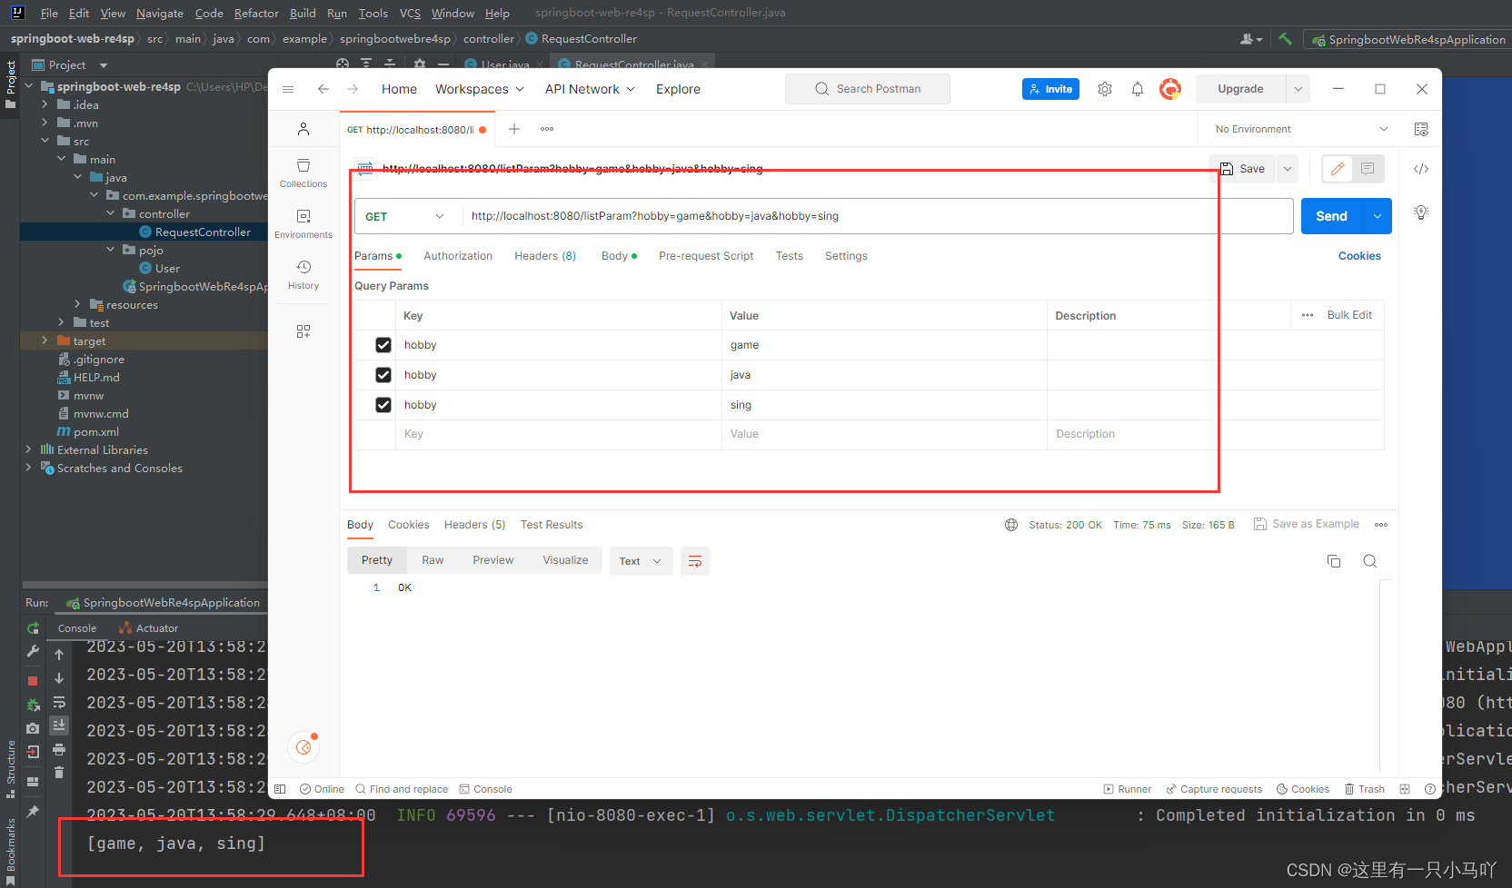The image size is (1512, 888).
Task: Open the comments icon beside Save
Action: point(1368,169)
